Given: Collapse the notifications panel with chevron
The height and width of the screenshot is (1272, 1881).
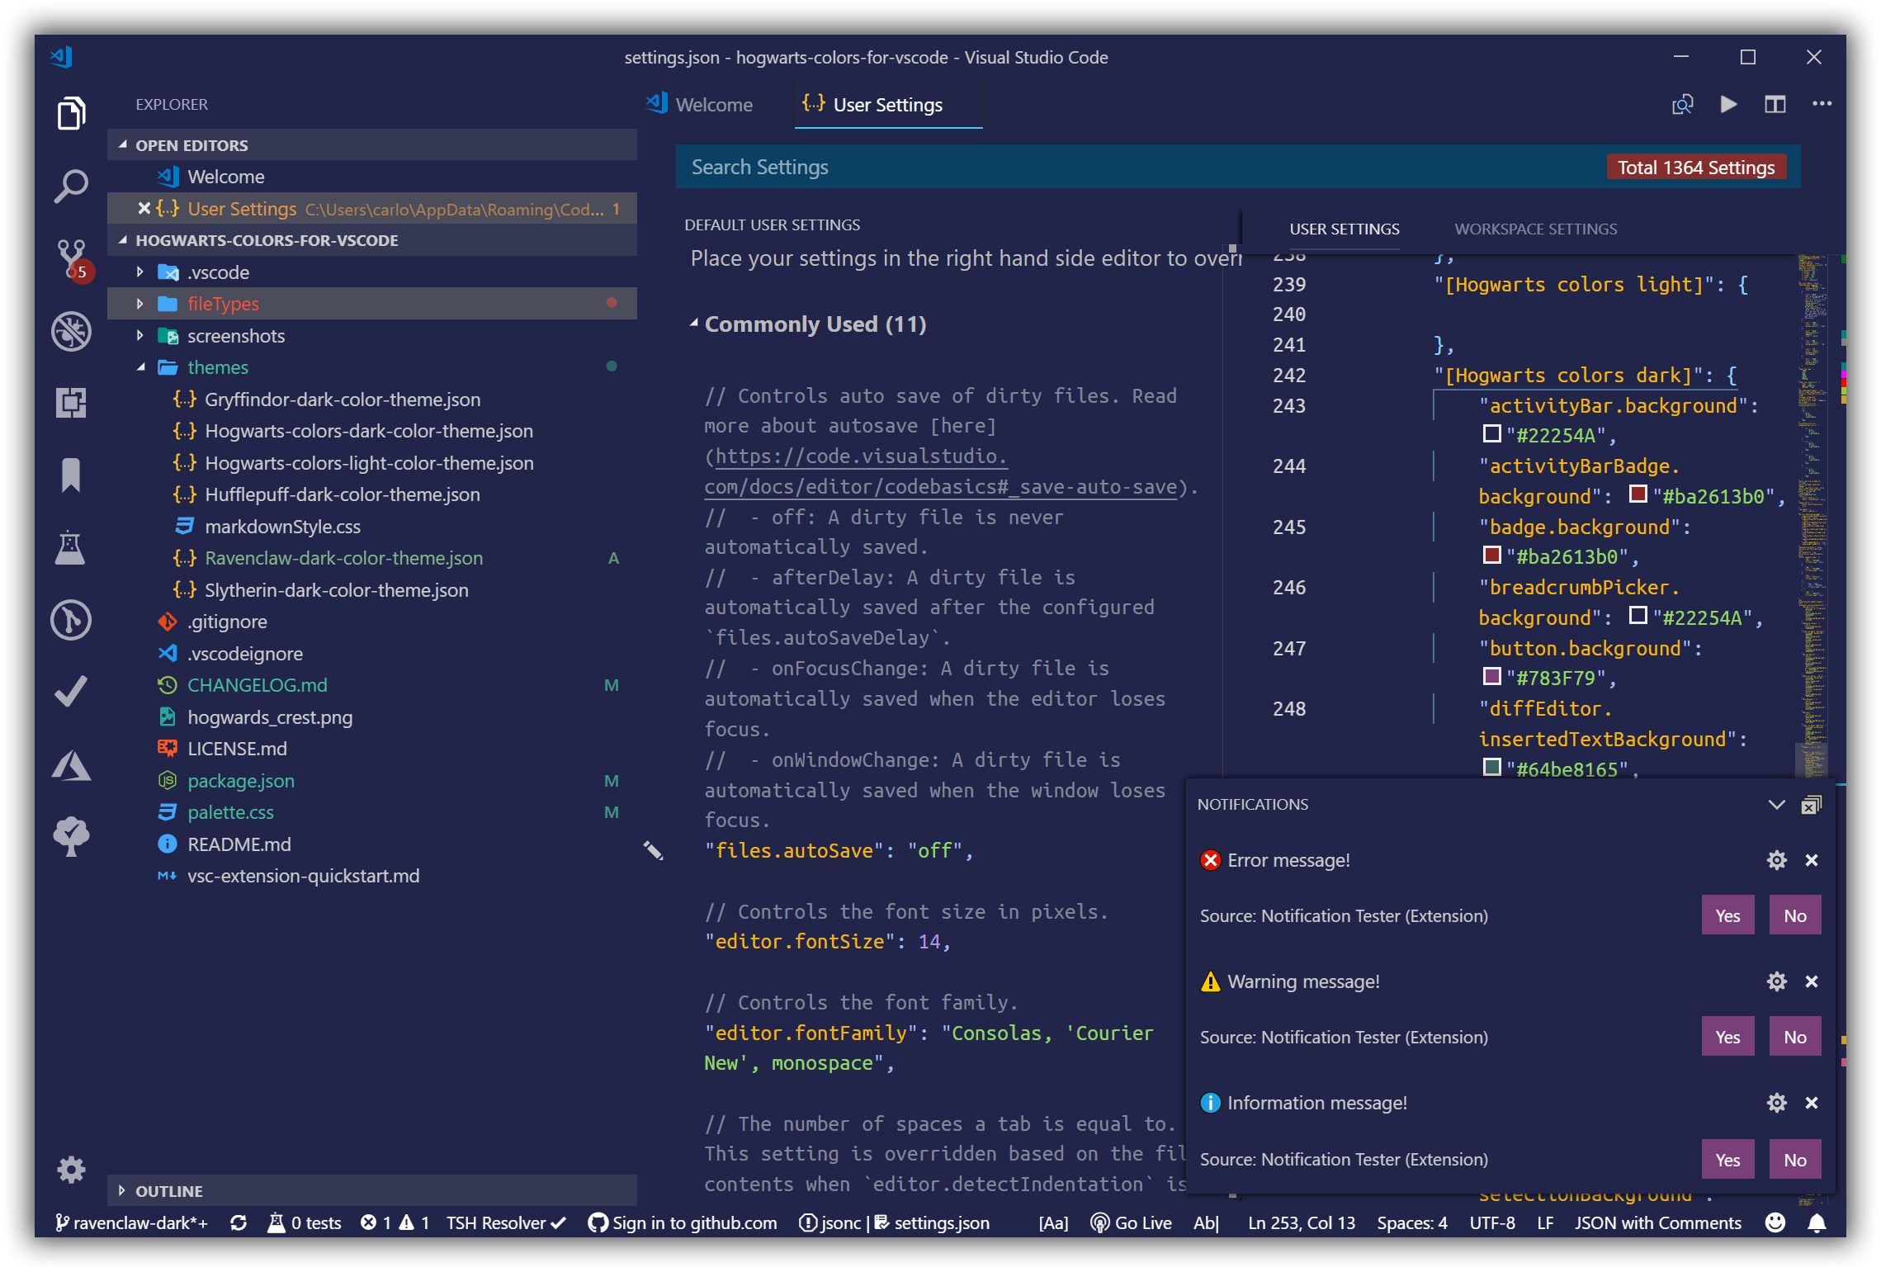Looking at the screenshot, I should [1776, 805].
